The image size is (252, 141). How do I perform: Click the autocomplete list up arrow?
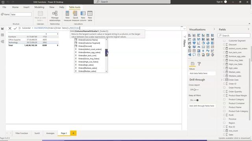coord(106,40)
